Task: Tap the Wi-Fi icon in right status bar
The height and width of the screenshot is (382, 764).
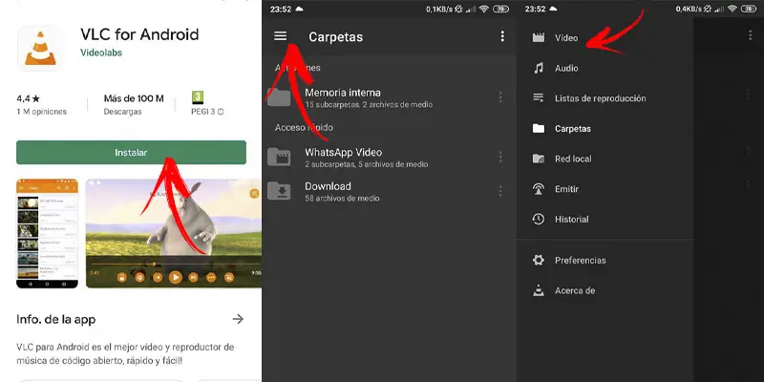Action: point(732,9)
